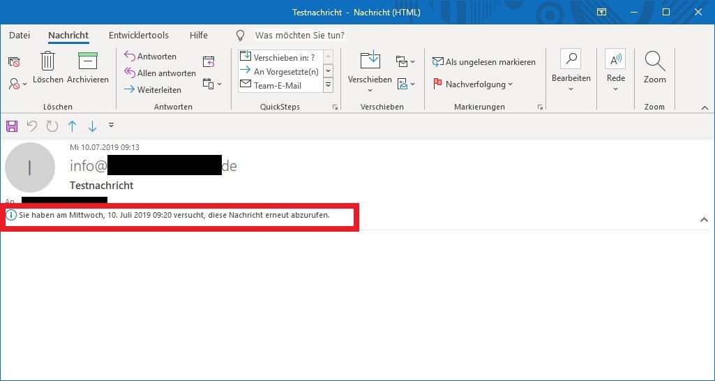This screenshot has width=715, height=381.
Task: Save with the quick access floppy icon
Action: [11, 126]
